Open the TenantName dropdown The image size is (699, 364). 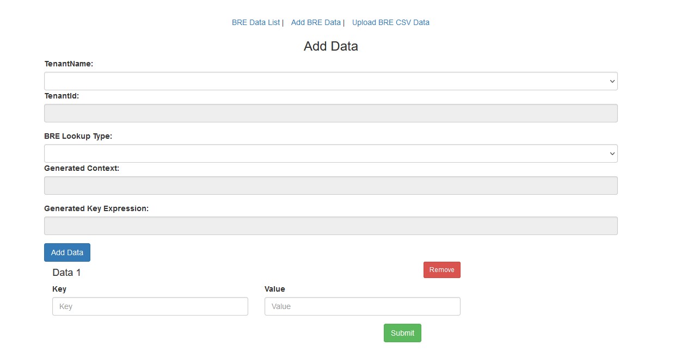pos(330,81)
